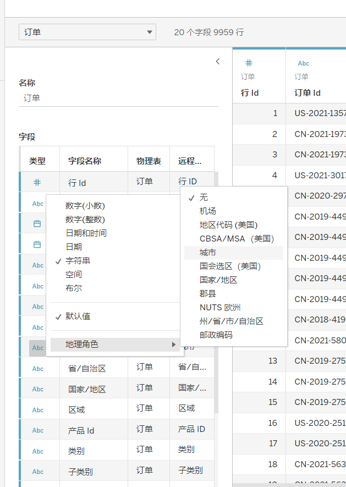Click the 产品 Id field name cell

(x=94, y=430)
